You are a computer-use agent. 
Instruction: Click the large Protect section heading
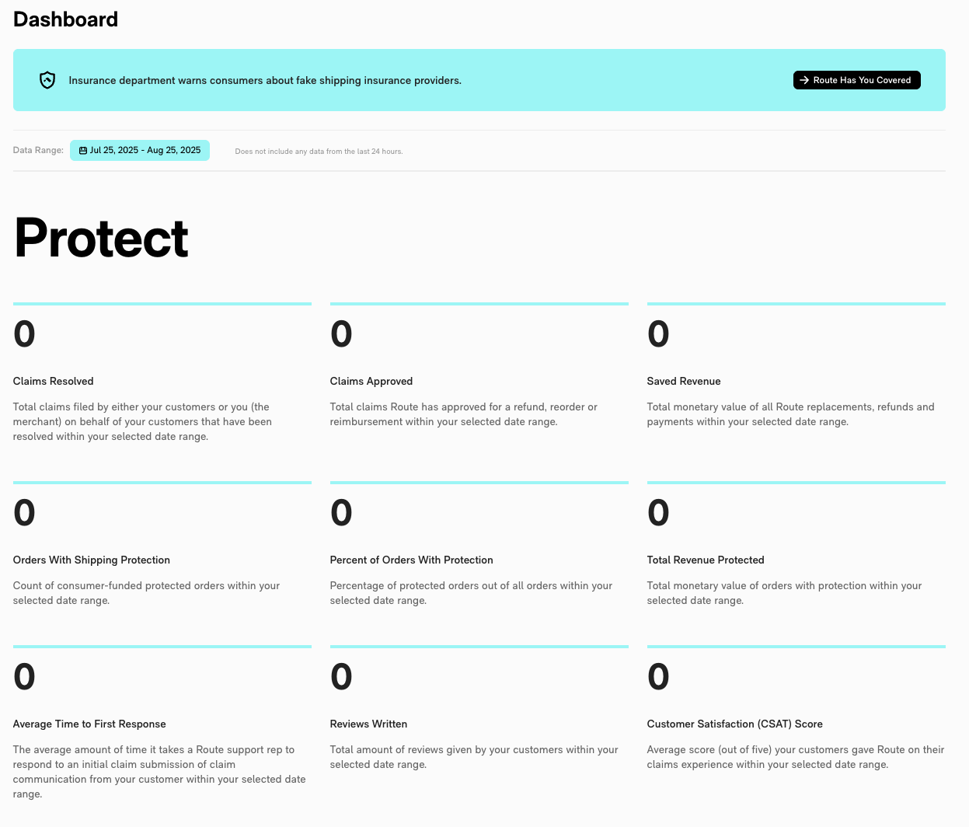click(x=101, y=238)
